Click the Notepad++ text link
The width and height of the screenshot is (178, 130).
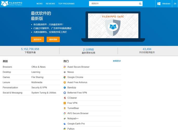point(73,118)
